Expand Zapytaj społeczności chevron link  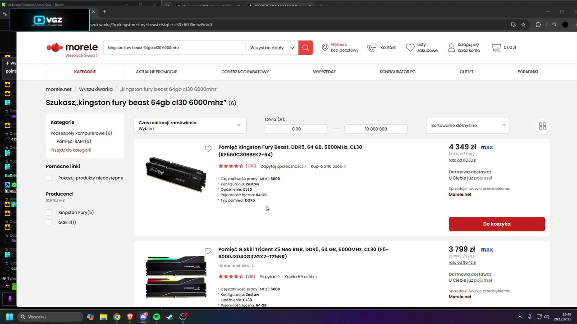[x=284, y=166]
